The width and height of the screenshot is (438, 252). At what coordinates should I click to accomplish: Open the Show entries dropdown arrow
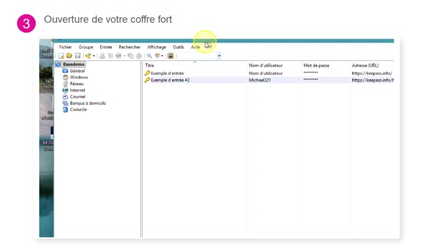pyautogui.click(x=162, y=56)
